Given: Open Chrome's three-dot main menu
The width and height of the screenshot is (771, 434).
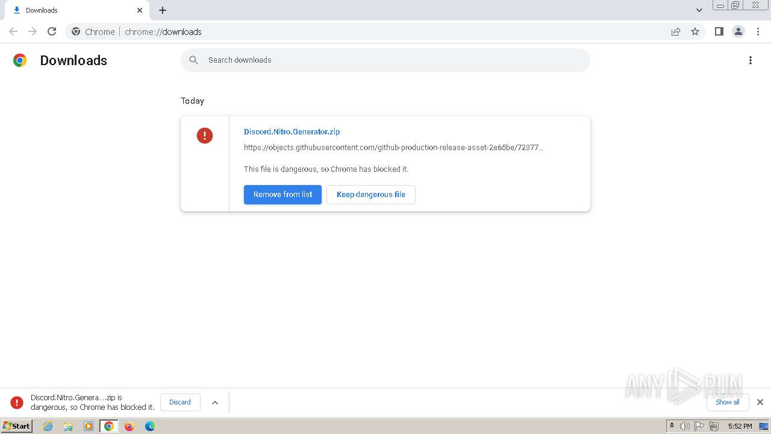Looking at the screenshot, I should pos(758,31).
